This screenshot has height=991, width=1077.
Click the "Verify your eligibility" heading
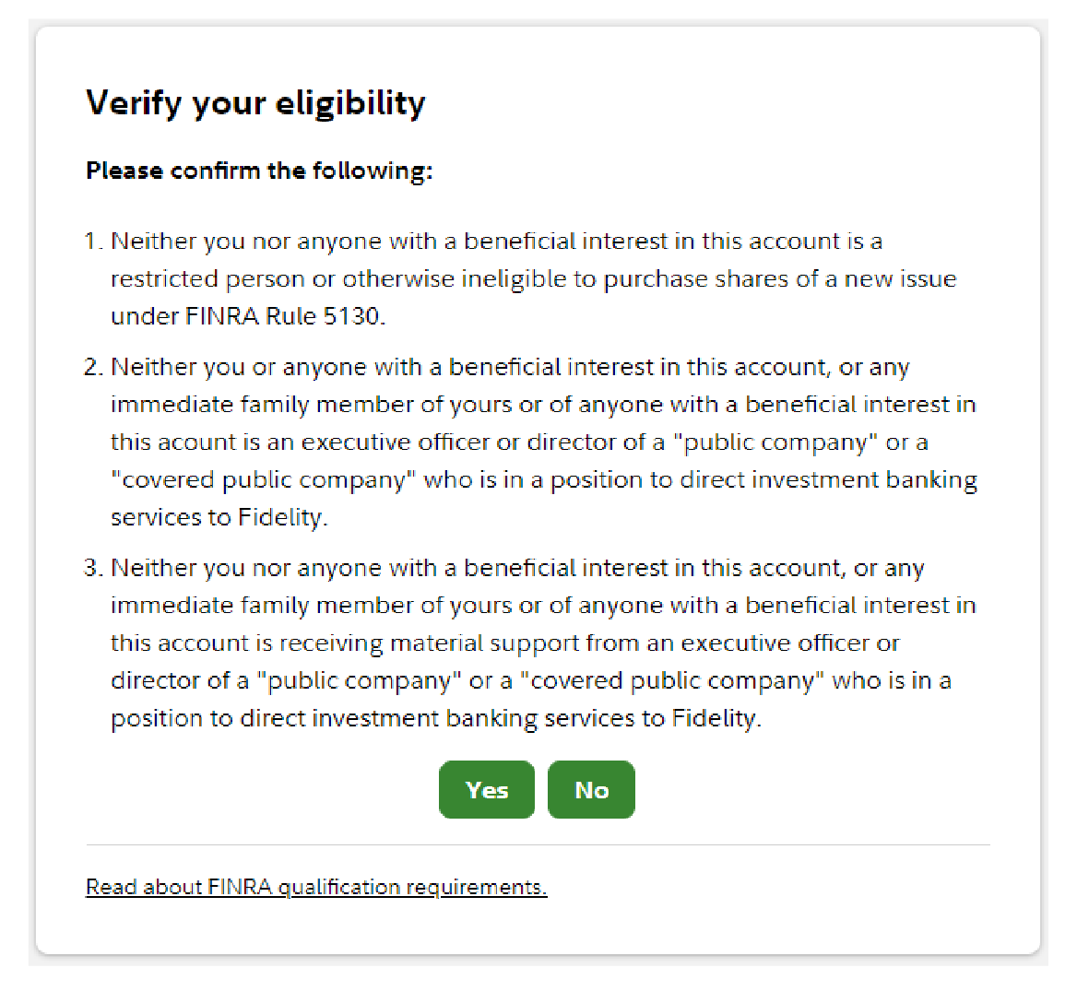255,102
